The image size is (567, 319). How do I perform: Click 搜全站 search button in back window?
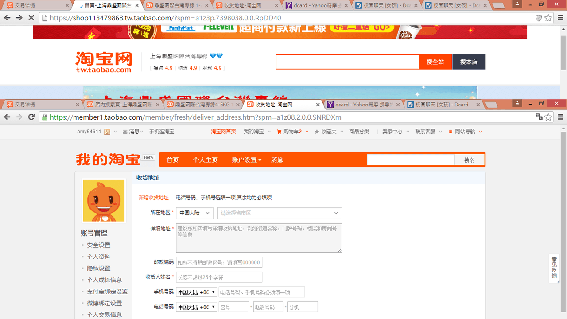point(435,62)
